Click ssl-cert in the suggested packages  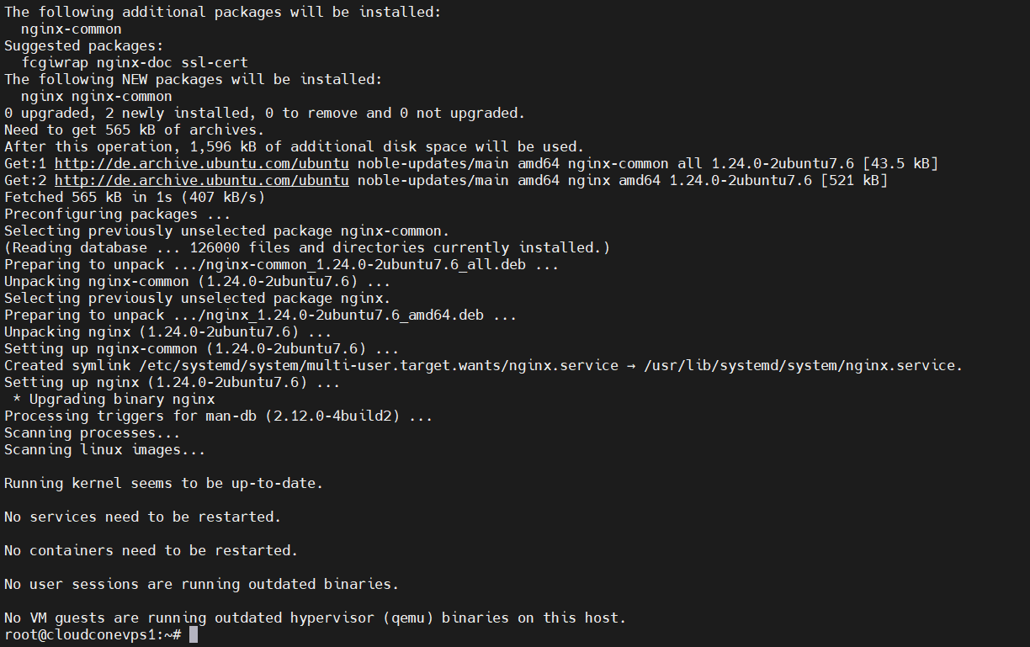tap(215, 62)
